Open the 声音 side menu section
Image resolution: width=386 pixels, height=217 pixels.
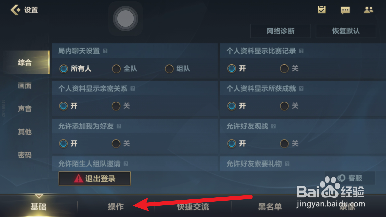[25, 109]
